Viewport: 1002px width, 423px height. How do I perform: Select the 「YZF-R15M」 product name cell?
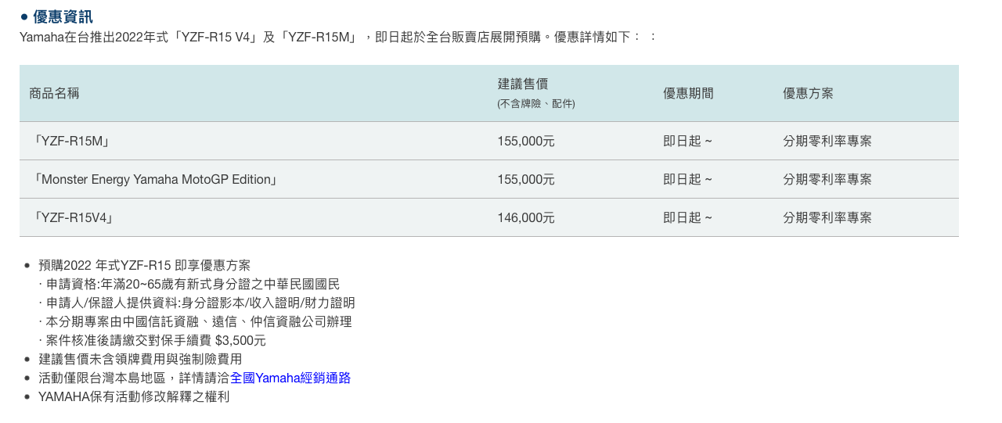[x=71, y=142]
